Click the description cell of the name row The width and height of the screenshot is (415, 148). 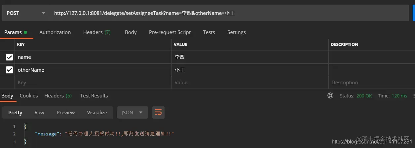pyautogui.click(x=372, y=57)
